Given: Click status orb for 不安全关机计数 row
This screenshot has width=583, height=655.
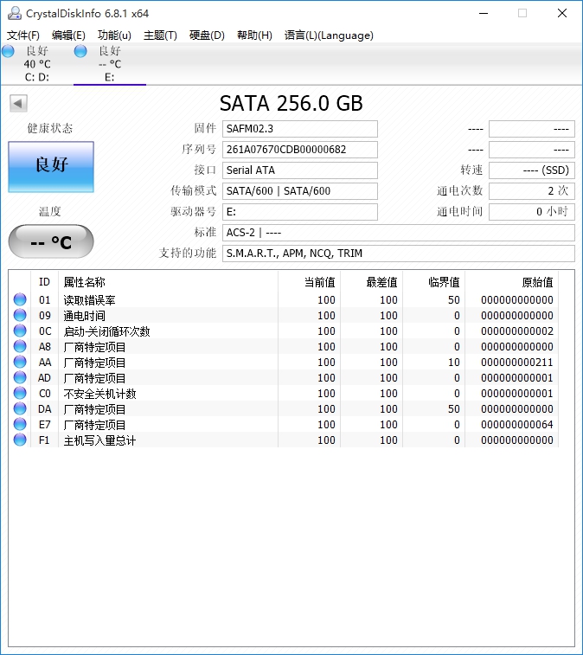Looking at the screenshot, I should [20, 394].
